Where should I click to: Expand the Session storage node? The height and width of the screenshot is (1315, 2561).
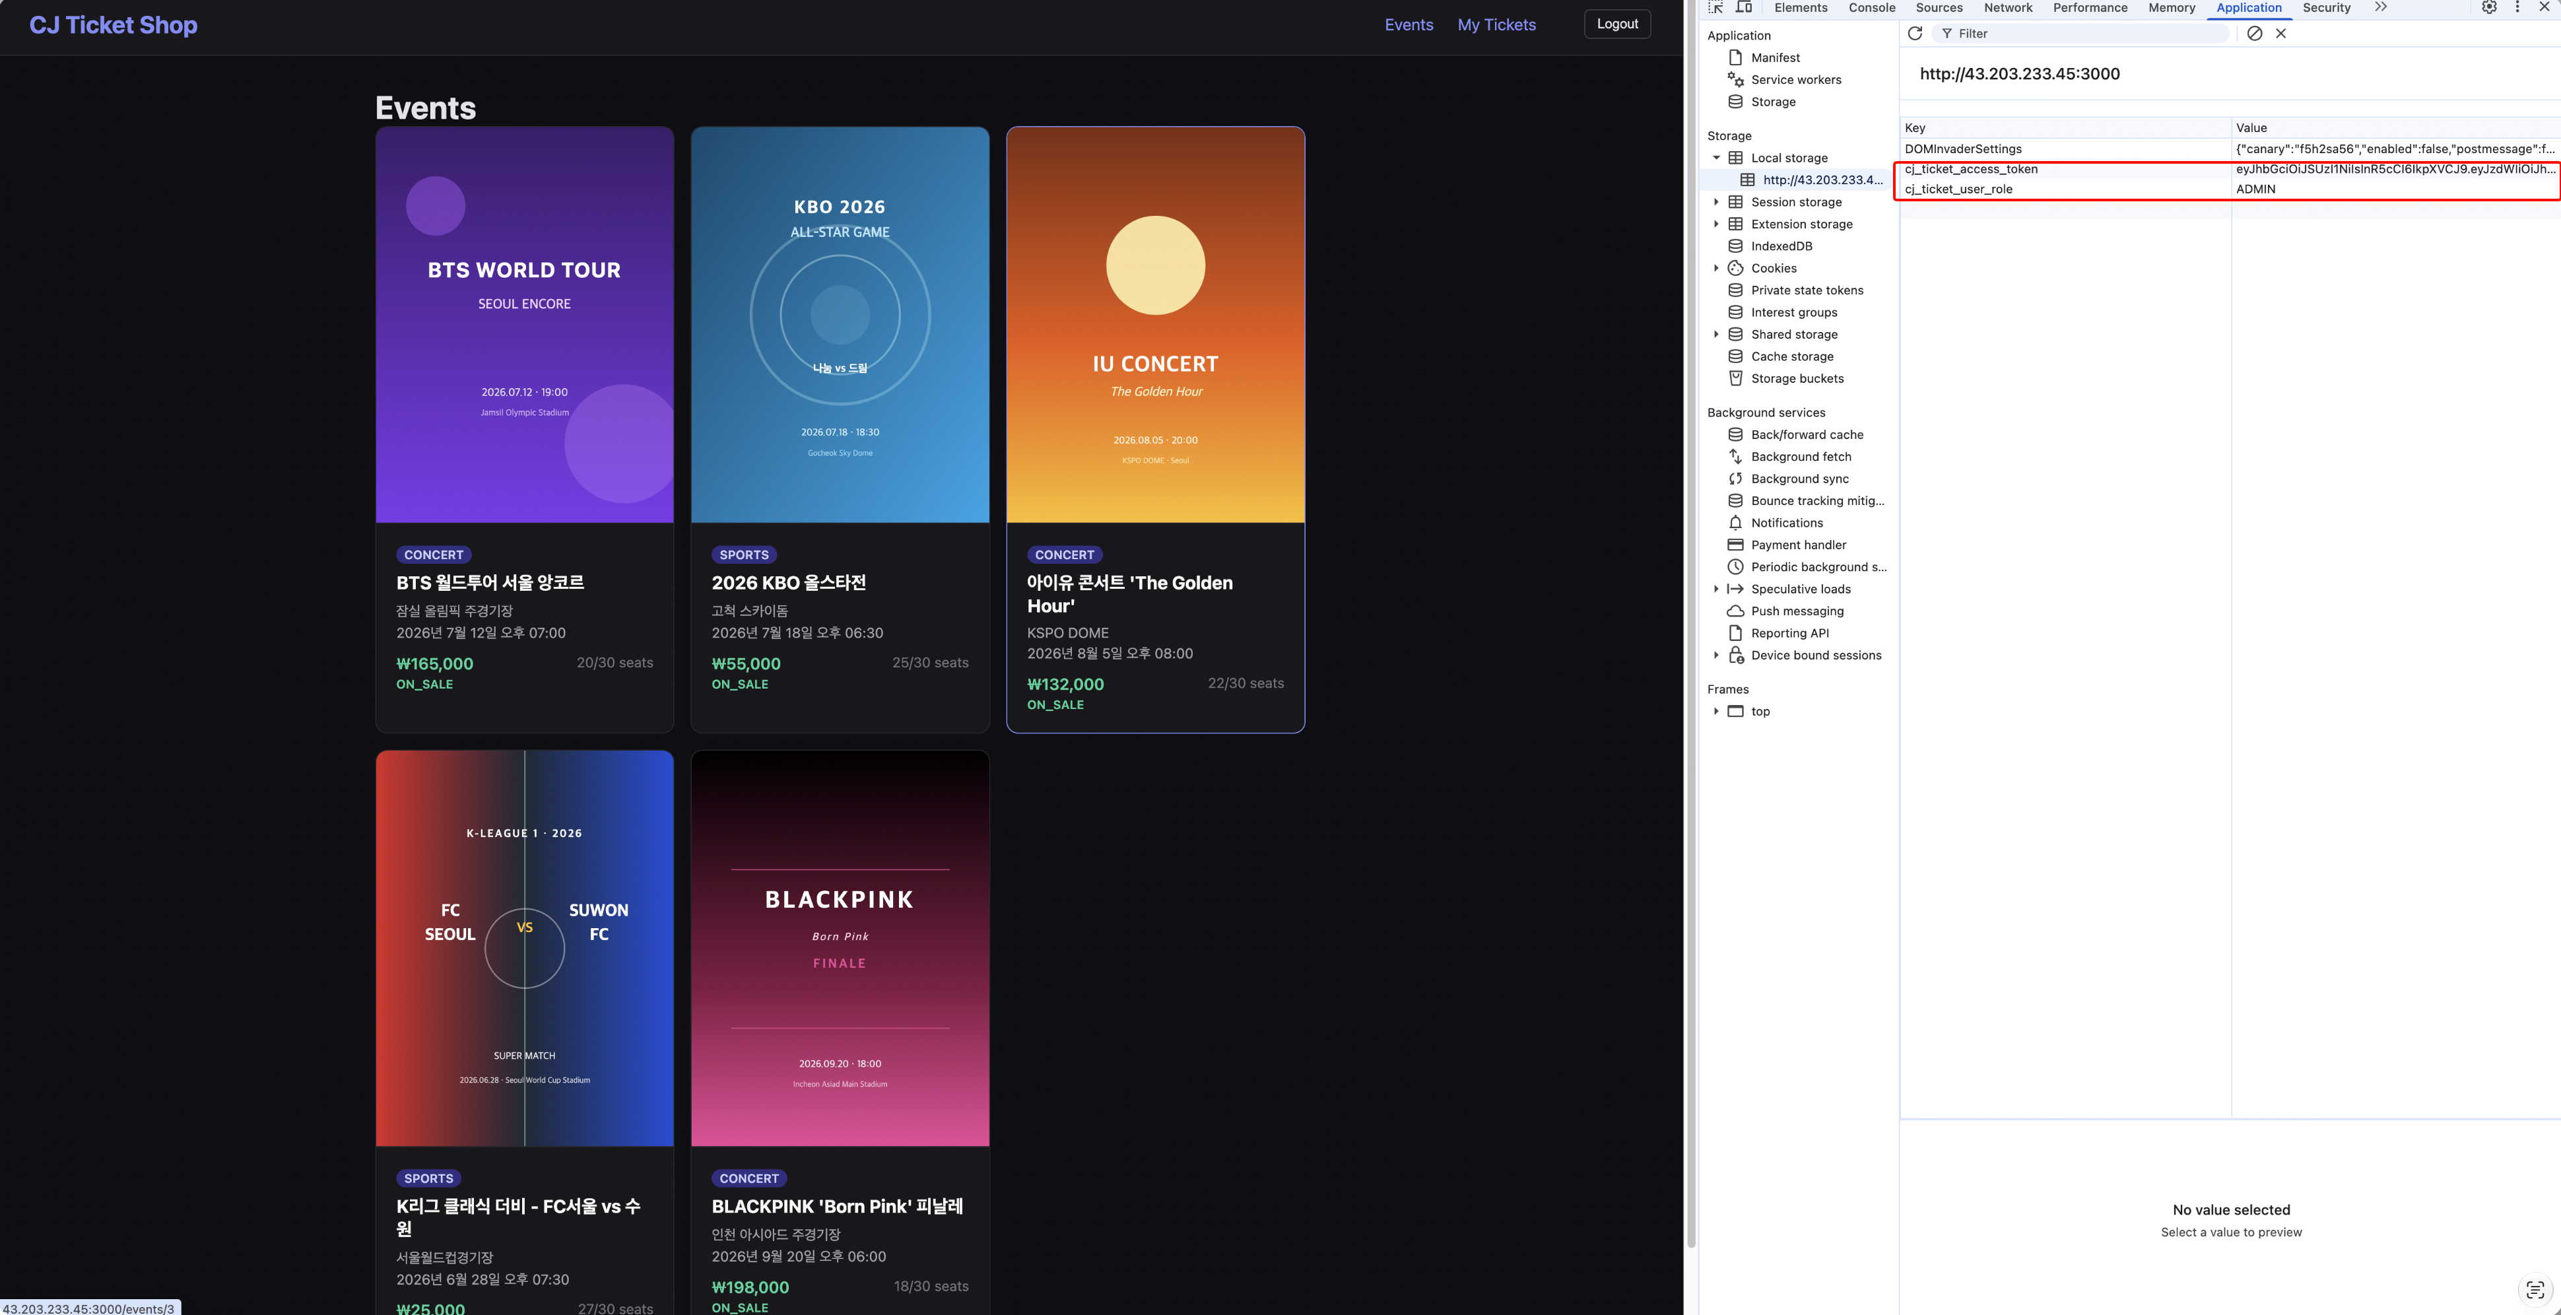pos(1716,202)
